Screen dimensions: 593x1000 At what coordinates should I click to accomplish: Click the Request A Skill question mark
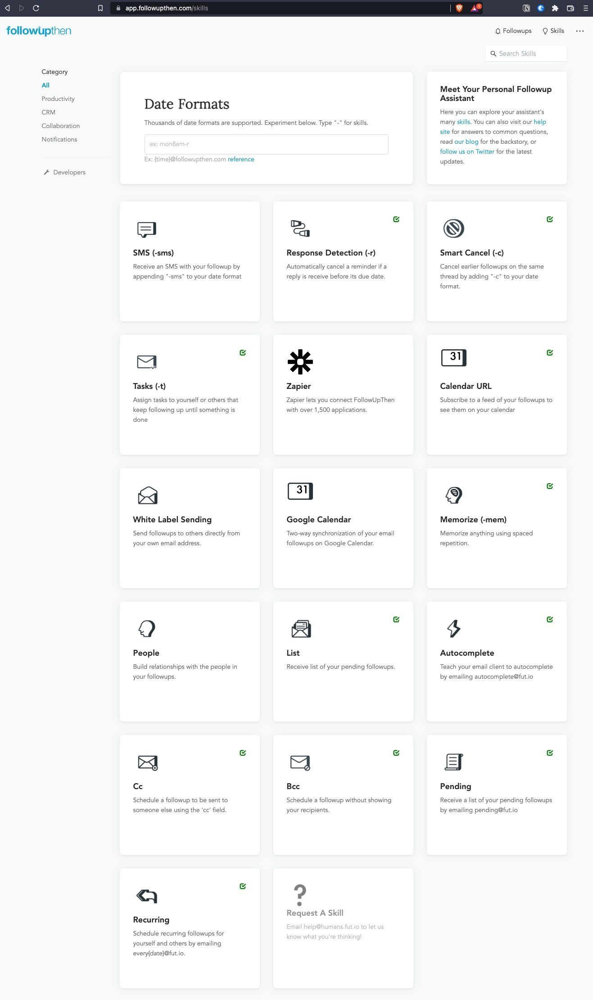(300, 895)
